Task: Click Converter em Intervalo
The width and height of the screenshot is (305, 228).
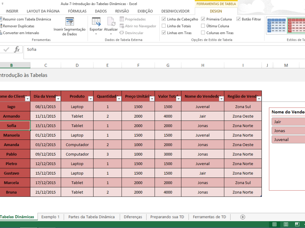Action: point(21,33)
